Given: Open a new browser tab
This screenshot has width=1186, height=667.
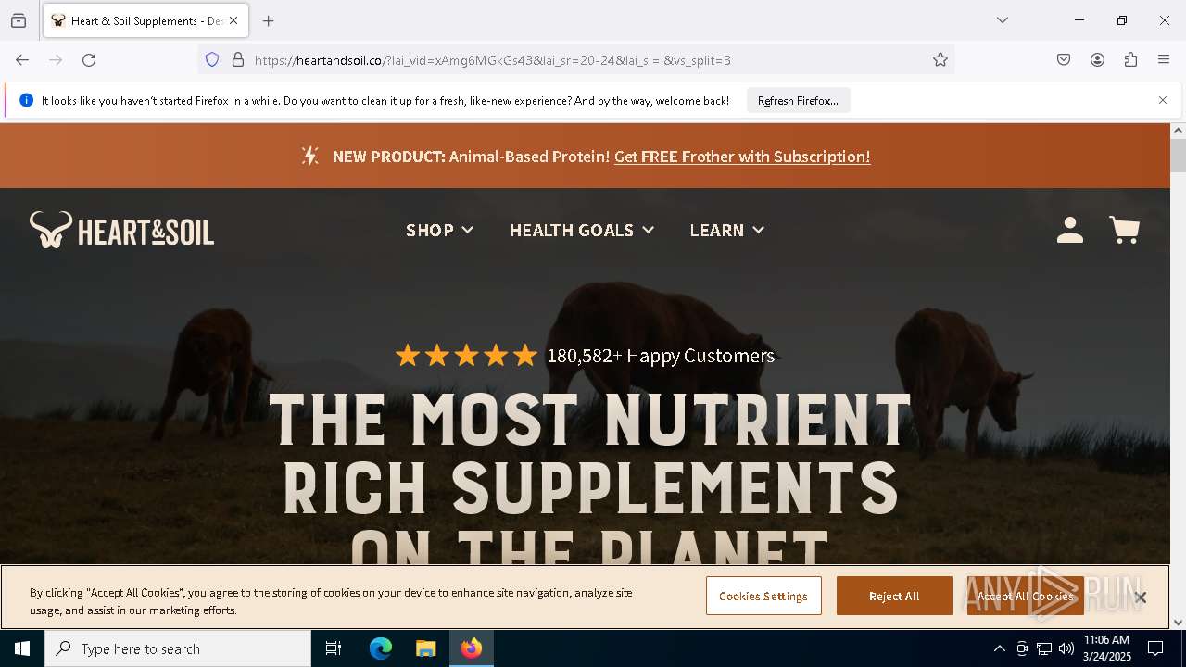Looking at the screenshot, I should coord(269,20).
